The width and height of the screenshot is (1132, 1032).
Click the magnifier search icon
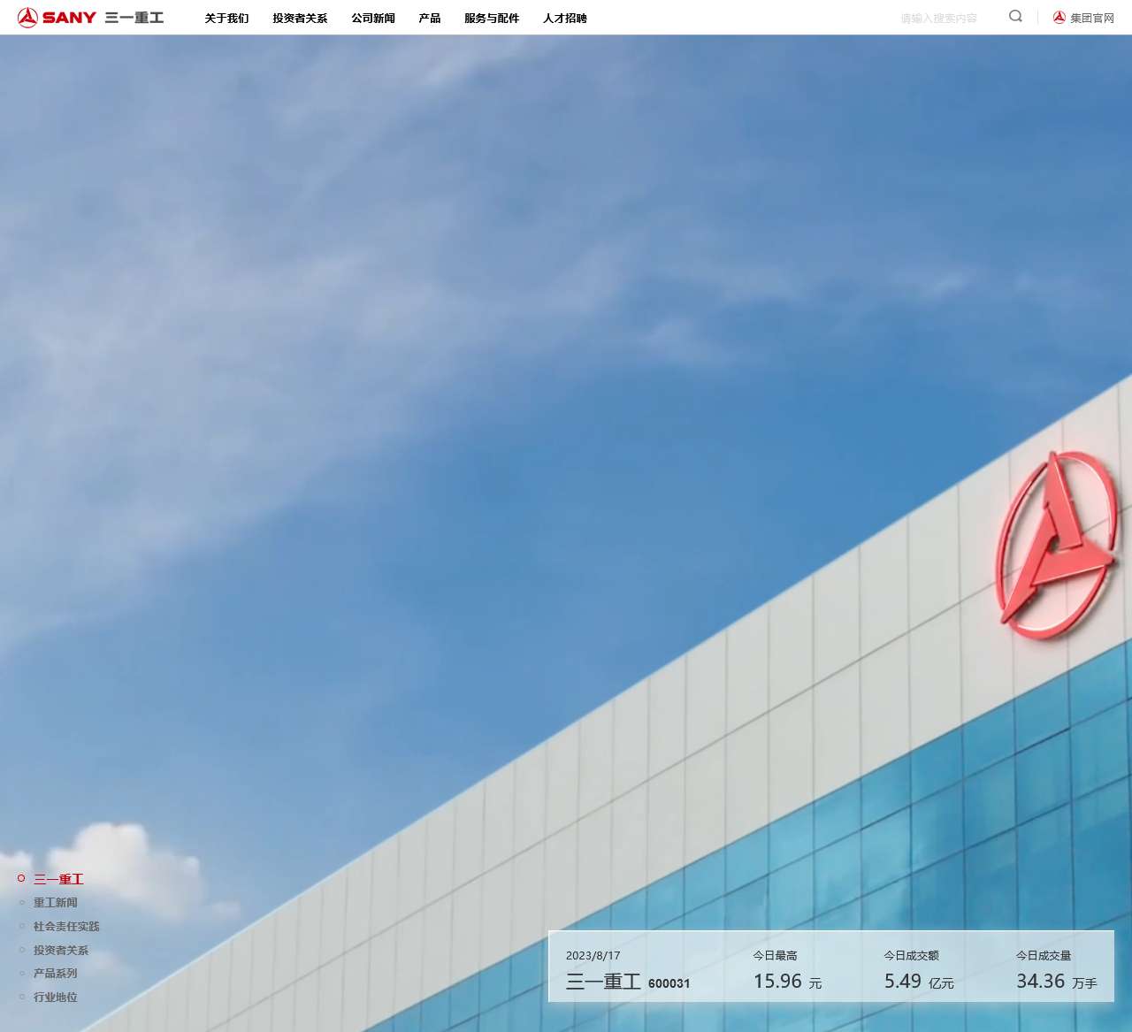click(x=1015, y=16)
